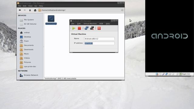194x109 pixels.
Task: Click the blue connect-screens toolbar icon
Action: click(x=86, y=28)
